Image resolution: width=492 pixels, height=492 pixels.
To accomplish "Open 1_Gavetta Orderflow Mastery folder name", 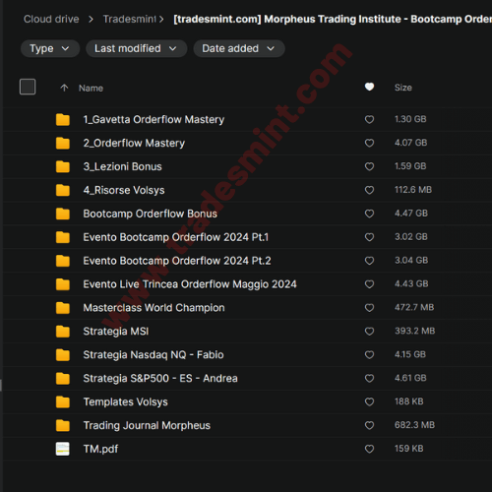I will click(154, 120).
